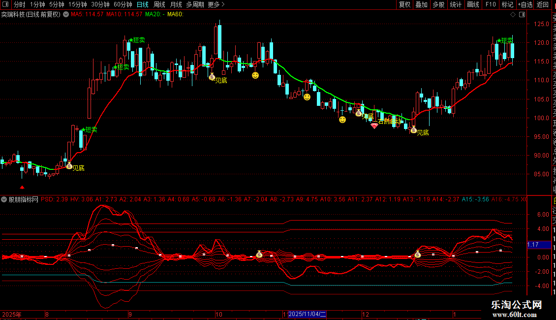Image resolution: width=556 pixels, height=320 pixels.
Task: Click the diamond icon on main chart
Action: (x=513, y=15)
